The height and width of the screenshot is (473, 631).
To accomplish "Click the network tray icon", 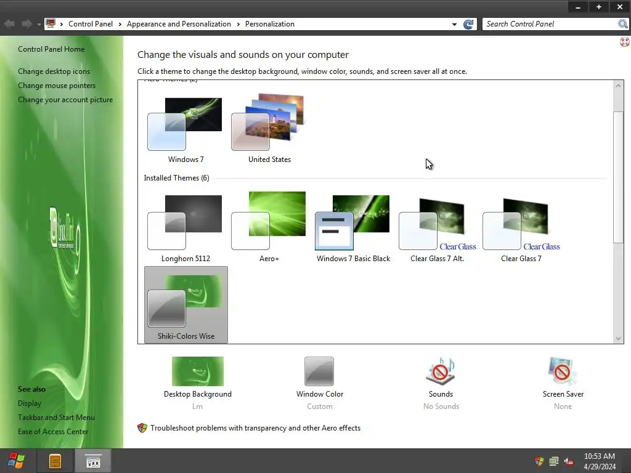I will [x=554, y=461].
